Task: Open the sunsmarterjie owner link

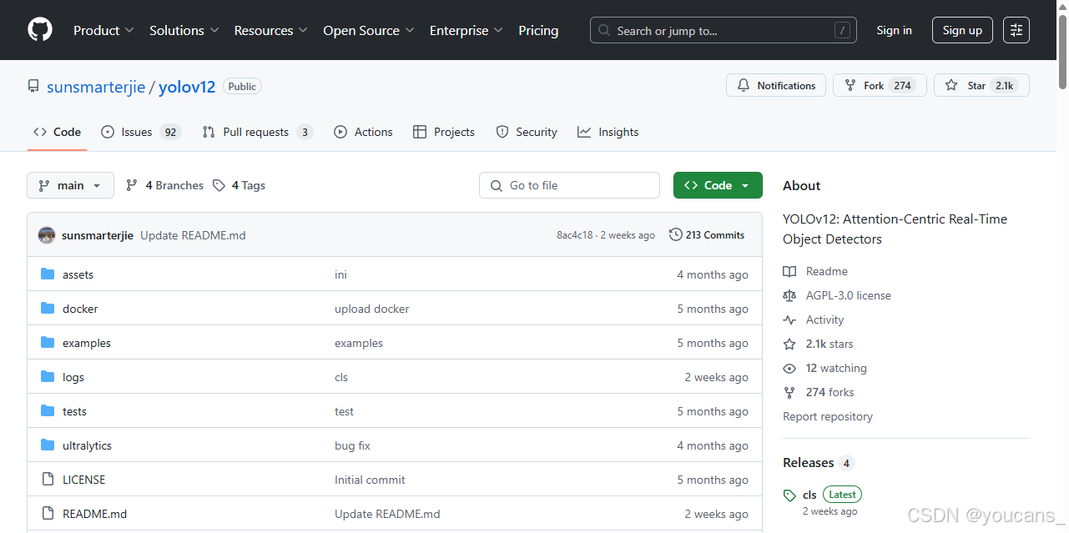Action: click(x=96, y=87)
